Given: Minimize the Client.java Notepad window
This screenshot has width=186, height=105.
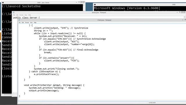Looking at the screenshot, I should (x=183, y=20).
